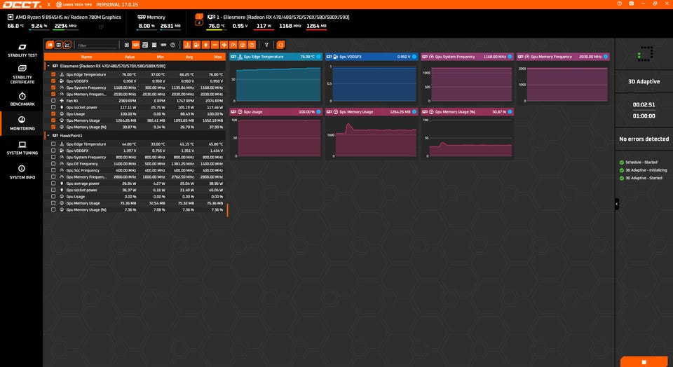Check the Gpu DF Frequency checkbox

tap(53, 164)
